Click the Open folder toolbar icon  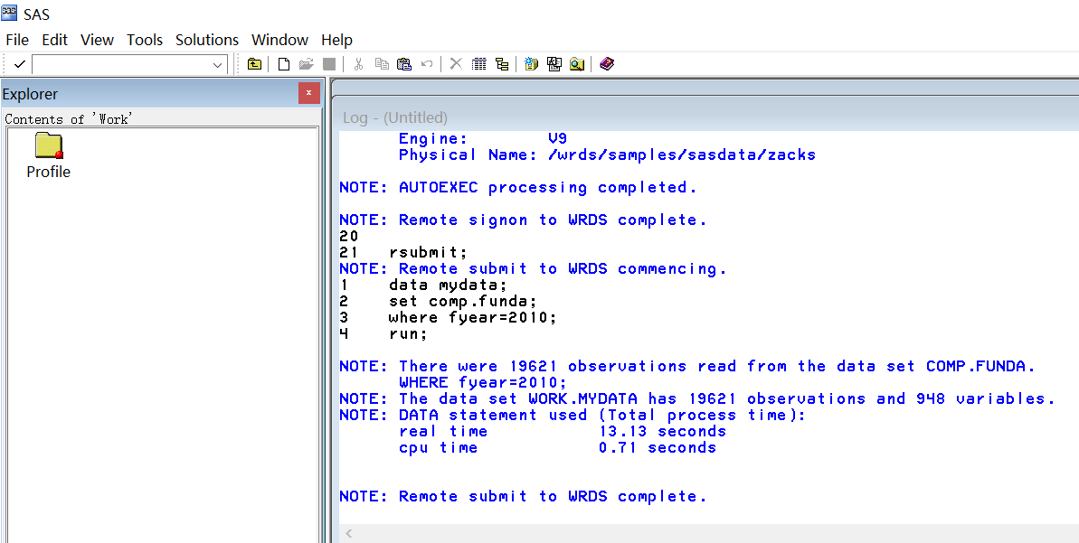(x=307, y=64)
